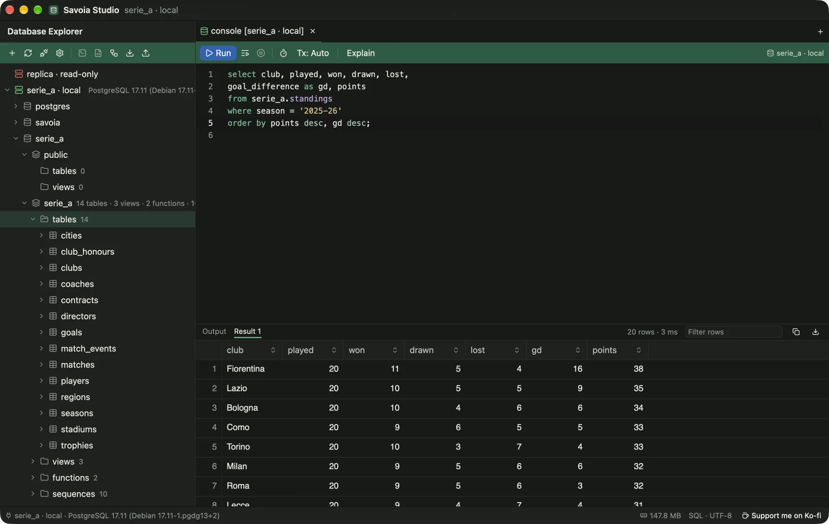Copy result rows to clipboard

[796, 332]
